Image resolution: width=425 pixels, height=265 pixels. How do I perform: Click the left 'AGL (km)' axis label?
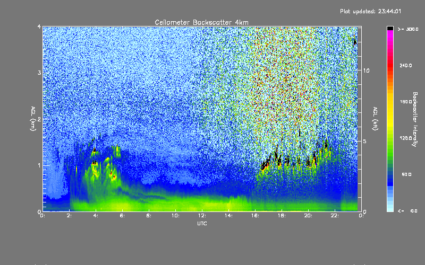(x=33, y=119)
